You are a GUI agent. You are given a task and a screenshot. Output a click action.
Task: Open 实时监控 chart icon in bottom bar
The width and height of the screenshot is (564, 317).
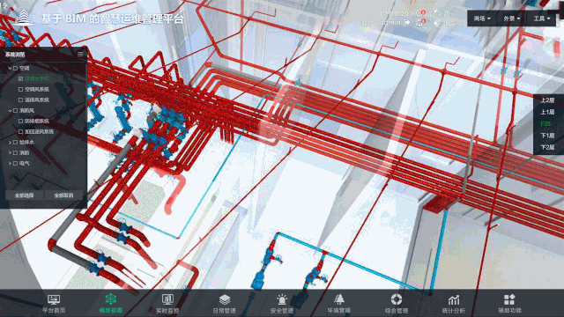click(167, 299)
